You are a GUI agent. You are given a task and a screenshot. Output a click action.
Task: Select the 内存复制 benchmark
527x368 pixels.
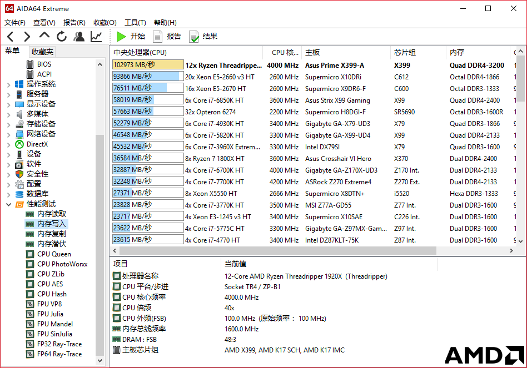[52, 234]
